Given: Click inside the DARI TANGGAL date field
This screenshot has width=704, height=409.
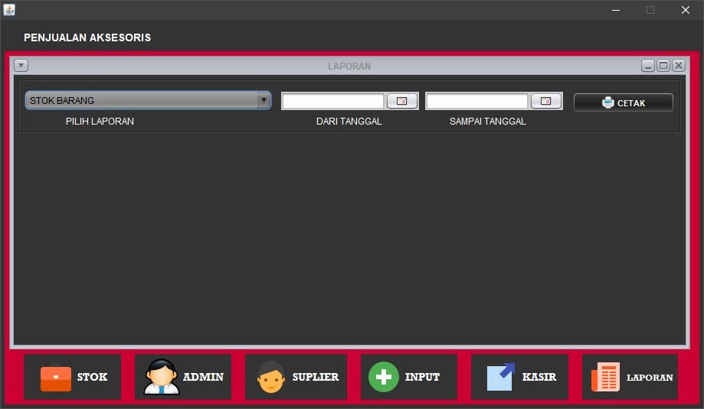Looking at the screenshot, I should point(332,101).
